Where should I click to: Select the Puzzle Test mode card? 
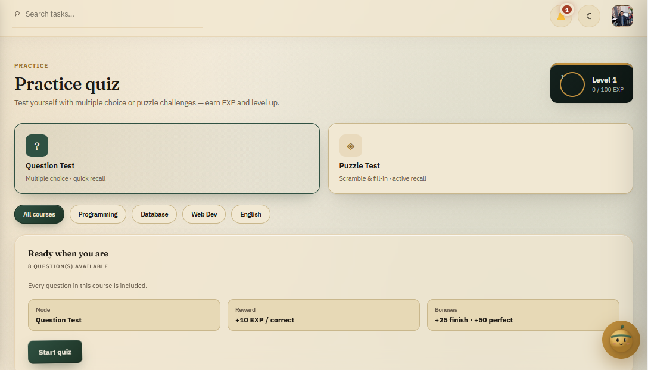[x=481, y=159]
